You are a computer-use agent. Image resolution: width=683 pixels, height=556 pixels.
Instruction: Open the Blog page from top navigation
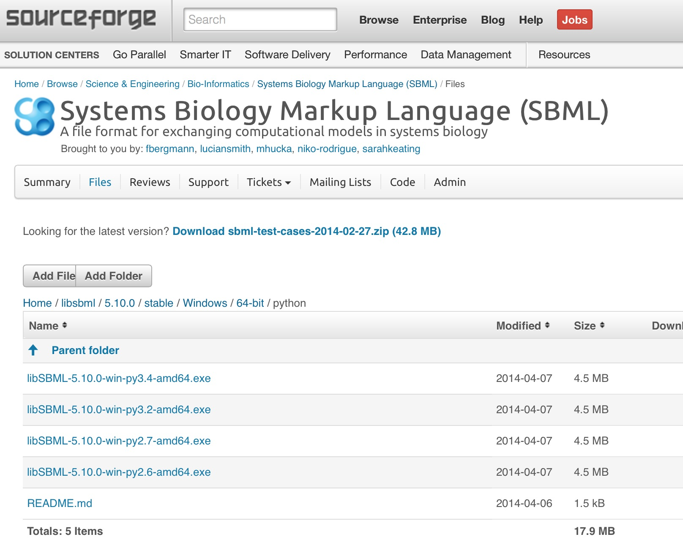click(x=492, y=20)
